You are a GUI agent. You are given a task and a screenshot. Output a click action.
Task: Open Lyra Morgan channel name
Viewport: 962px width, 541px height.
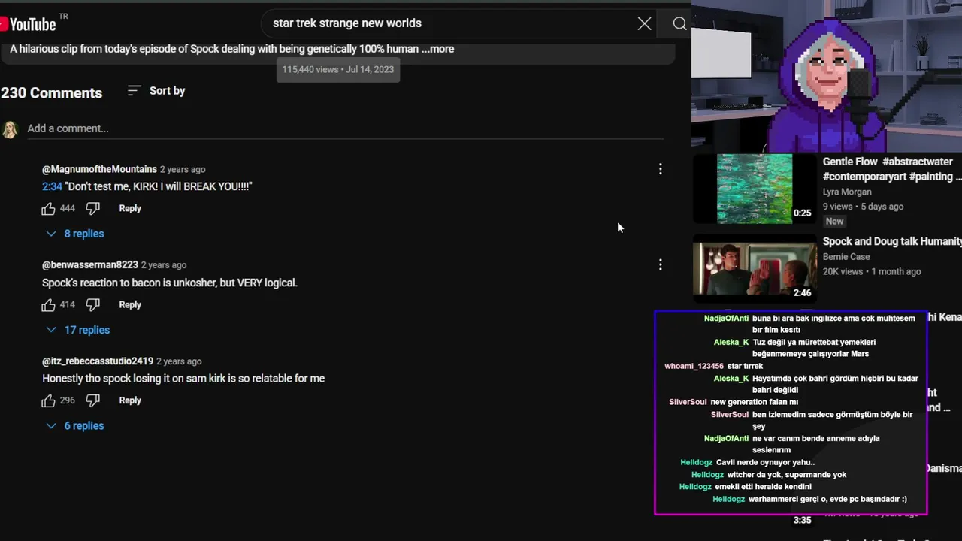click(847, 192)
